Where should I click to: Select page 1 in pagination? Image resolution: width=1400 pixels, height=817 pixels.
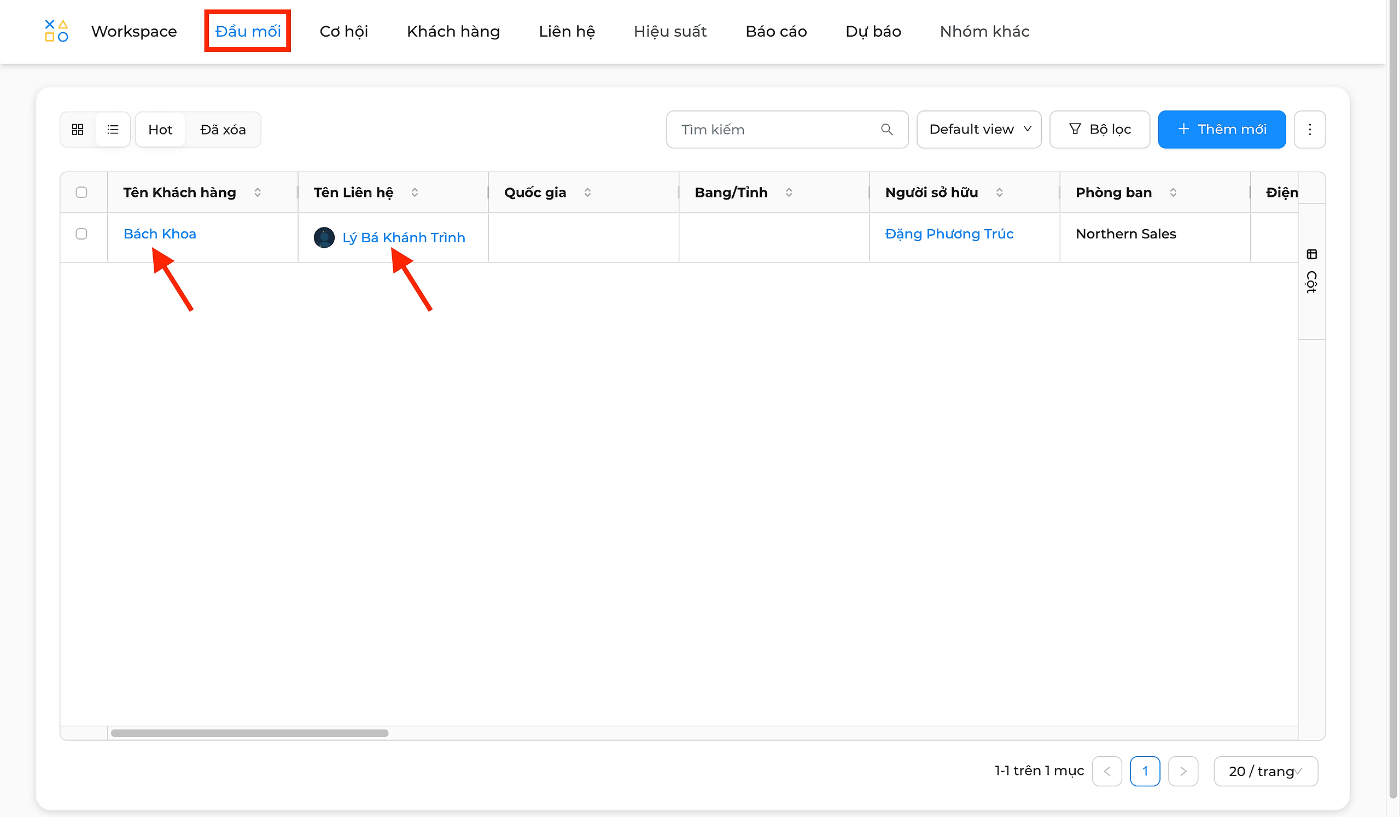pos(1145,771)
